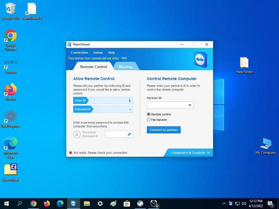
Task: Click the Your ID field
Action: point(103,100)
